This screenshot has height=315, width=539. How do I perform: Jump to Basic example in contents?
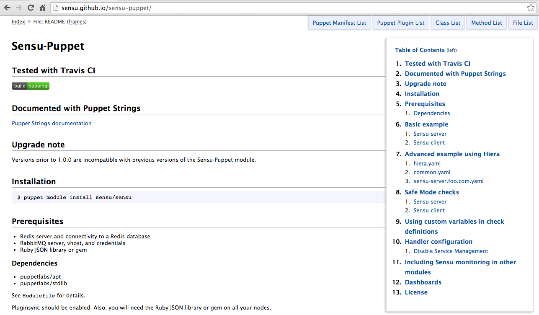tap(426, 124)
